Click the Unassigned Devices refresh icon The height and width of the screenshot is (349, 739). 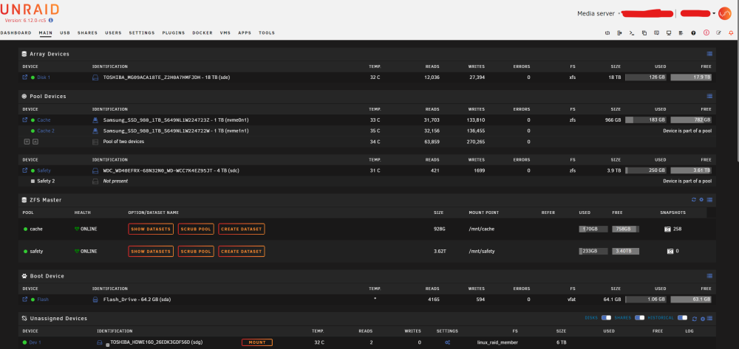(694, 319)
